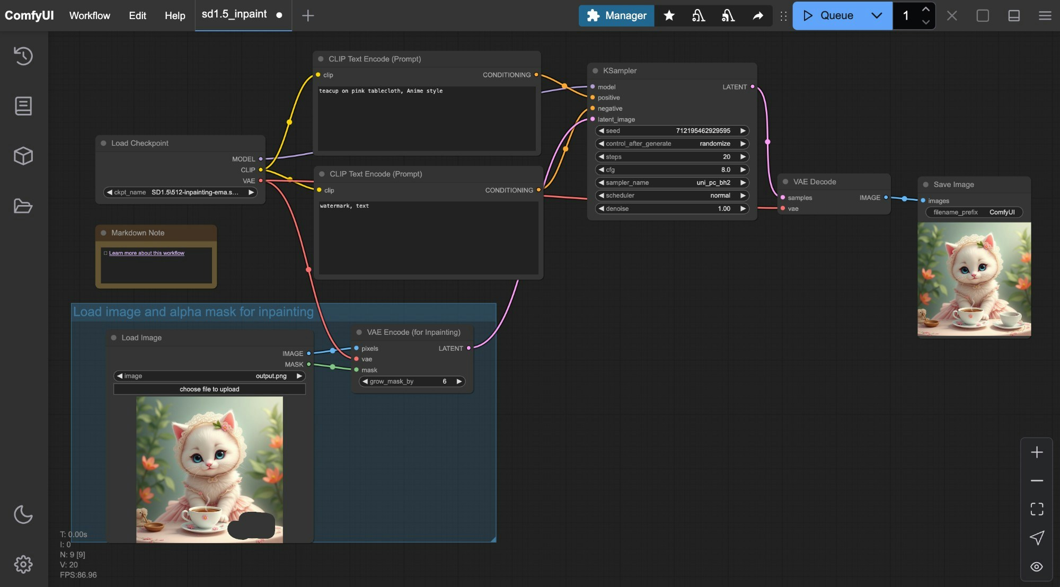Click the Learn more about this workflow link
The height and width of the screenshot is (587, 1060).
pos(147,253)
